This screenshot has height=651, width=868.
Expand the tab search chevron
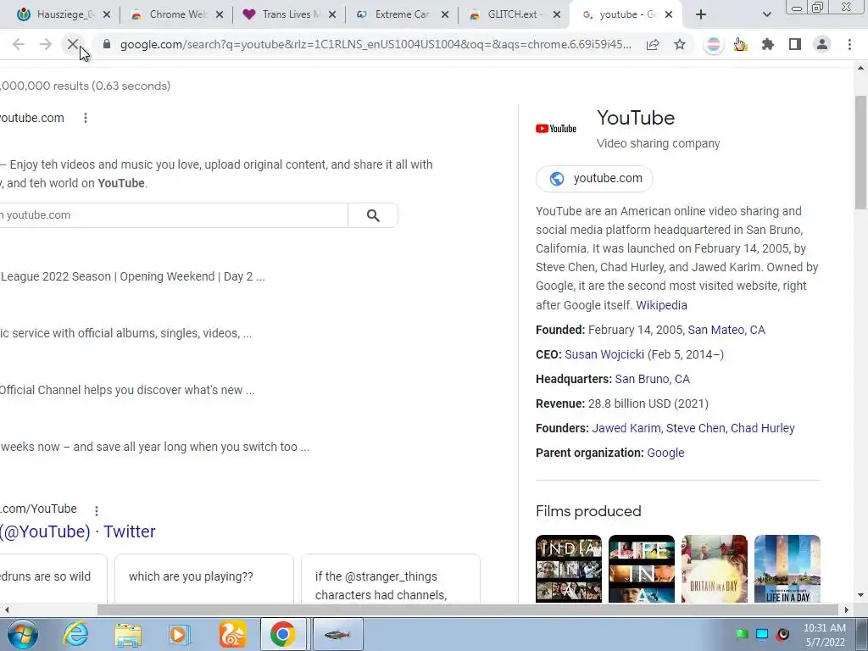[766, 14]
